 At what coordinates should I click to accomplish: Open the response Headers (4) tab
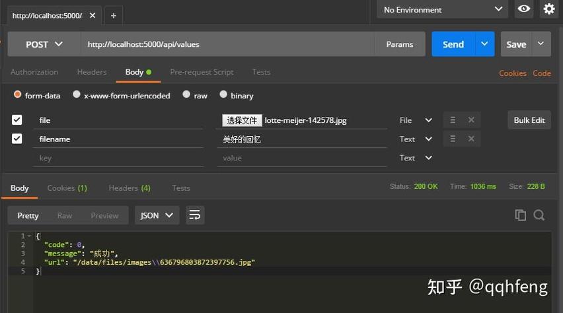pos(130,188)
